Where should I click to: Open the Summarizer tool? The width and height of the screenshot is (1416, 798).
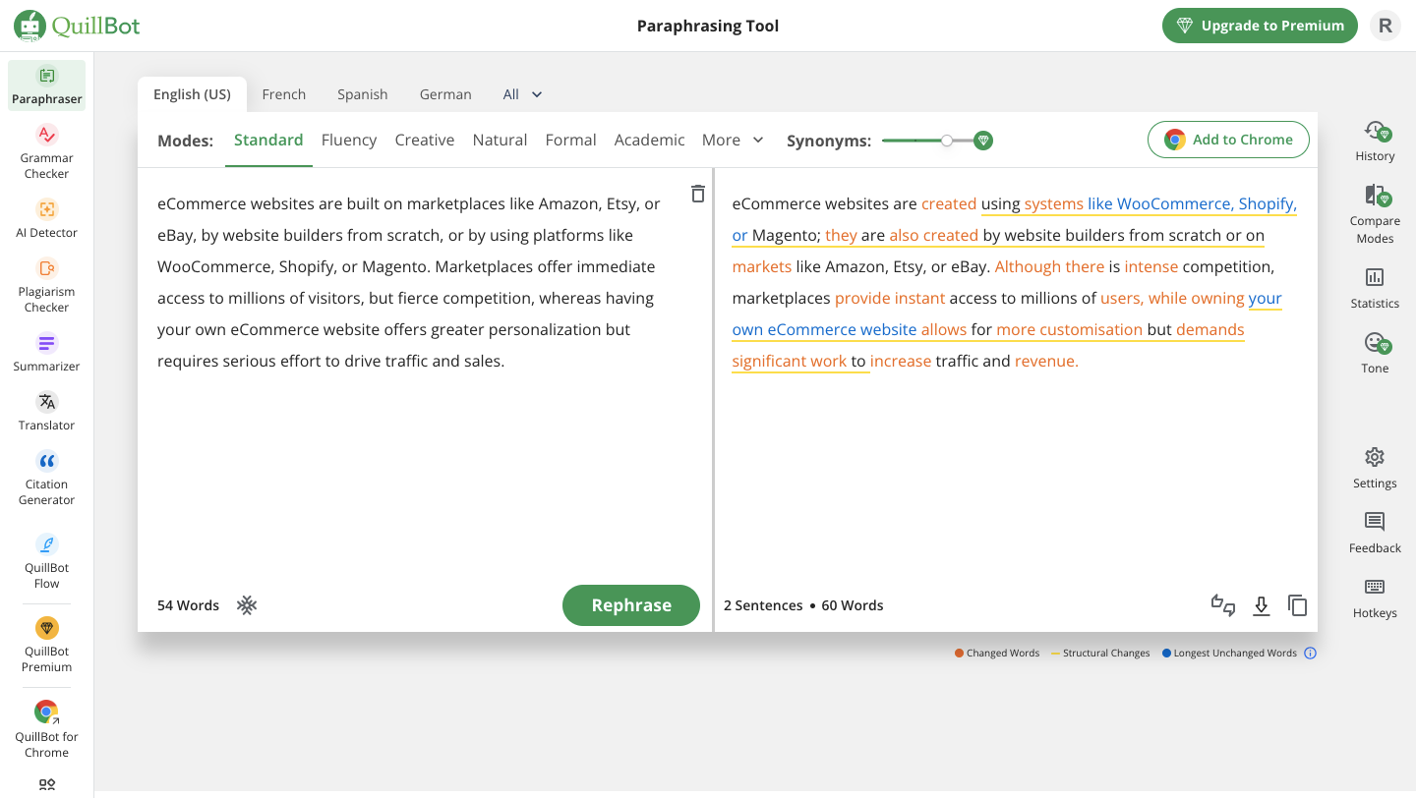pyautogui.click(x=47, y=353)
